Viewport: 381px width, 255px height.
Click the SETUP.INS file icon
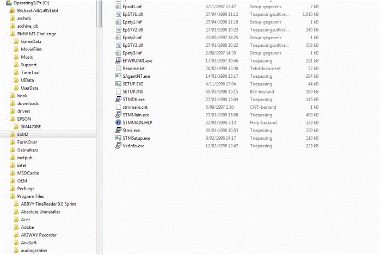tap(118, 92)
